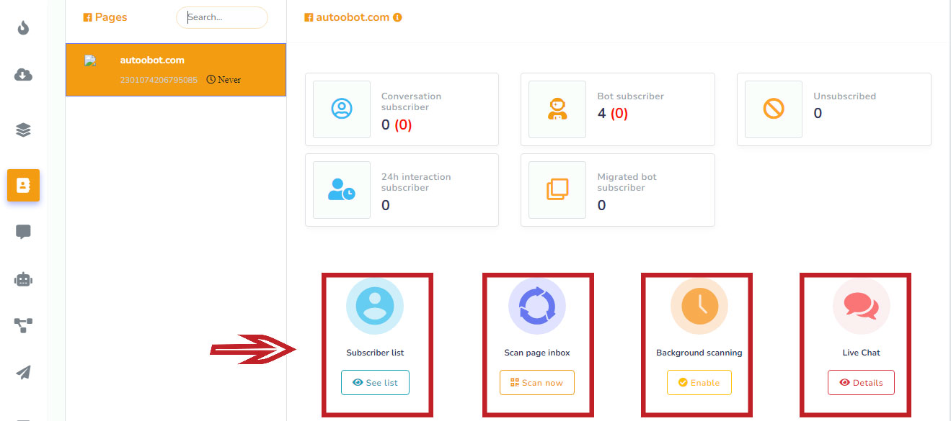Open the flow diagram sidebar icon
The height and width of the screenshot is (421, 951).
point(24,325)
